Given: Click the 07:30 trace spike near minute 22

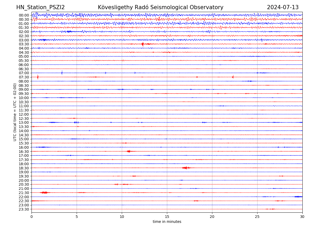Looking at the screenshot, I should pos(233,77).
